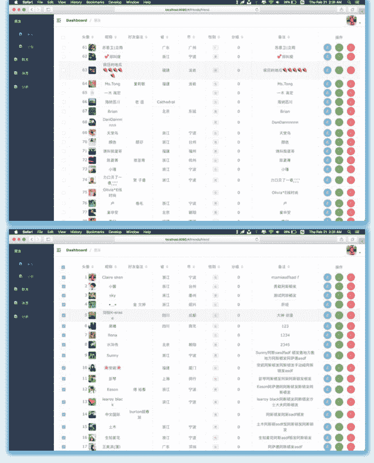This screenshot has width=374, height=463.
Task: Click the Dashboard breadcrumb in upper window
Action: (76, 20)
